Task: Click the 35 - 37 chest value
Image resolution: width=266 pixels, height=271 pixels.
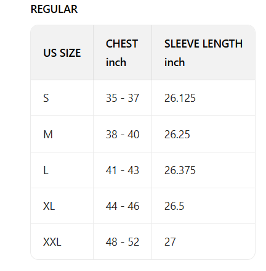Action: pyautogui.click(x=123, y=98)
